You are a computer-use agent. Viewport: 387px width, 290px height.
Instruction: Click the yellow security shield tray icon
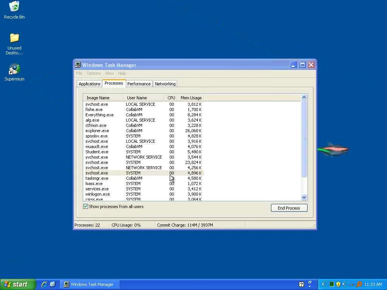coord(338,284)
